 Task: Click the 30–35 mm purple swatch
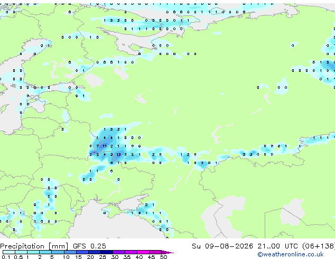coord(118,252)
